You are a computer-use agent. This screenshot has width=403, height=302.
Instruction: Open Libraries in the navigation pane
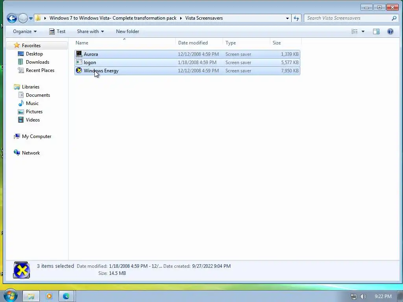tap(31, 87)
